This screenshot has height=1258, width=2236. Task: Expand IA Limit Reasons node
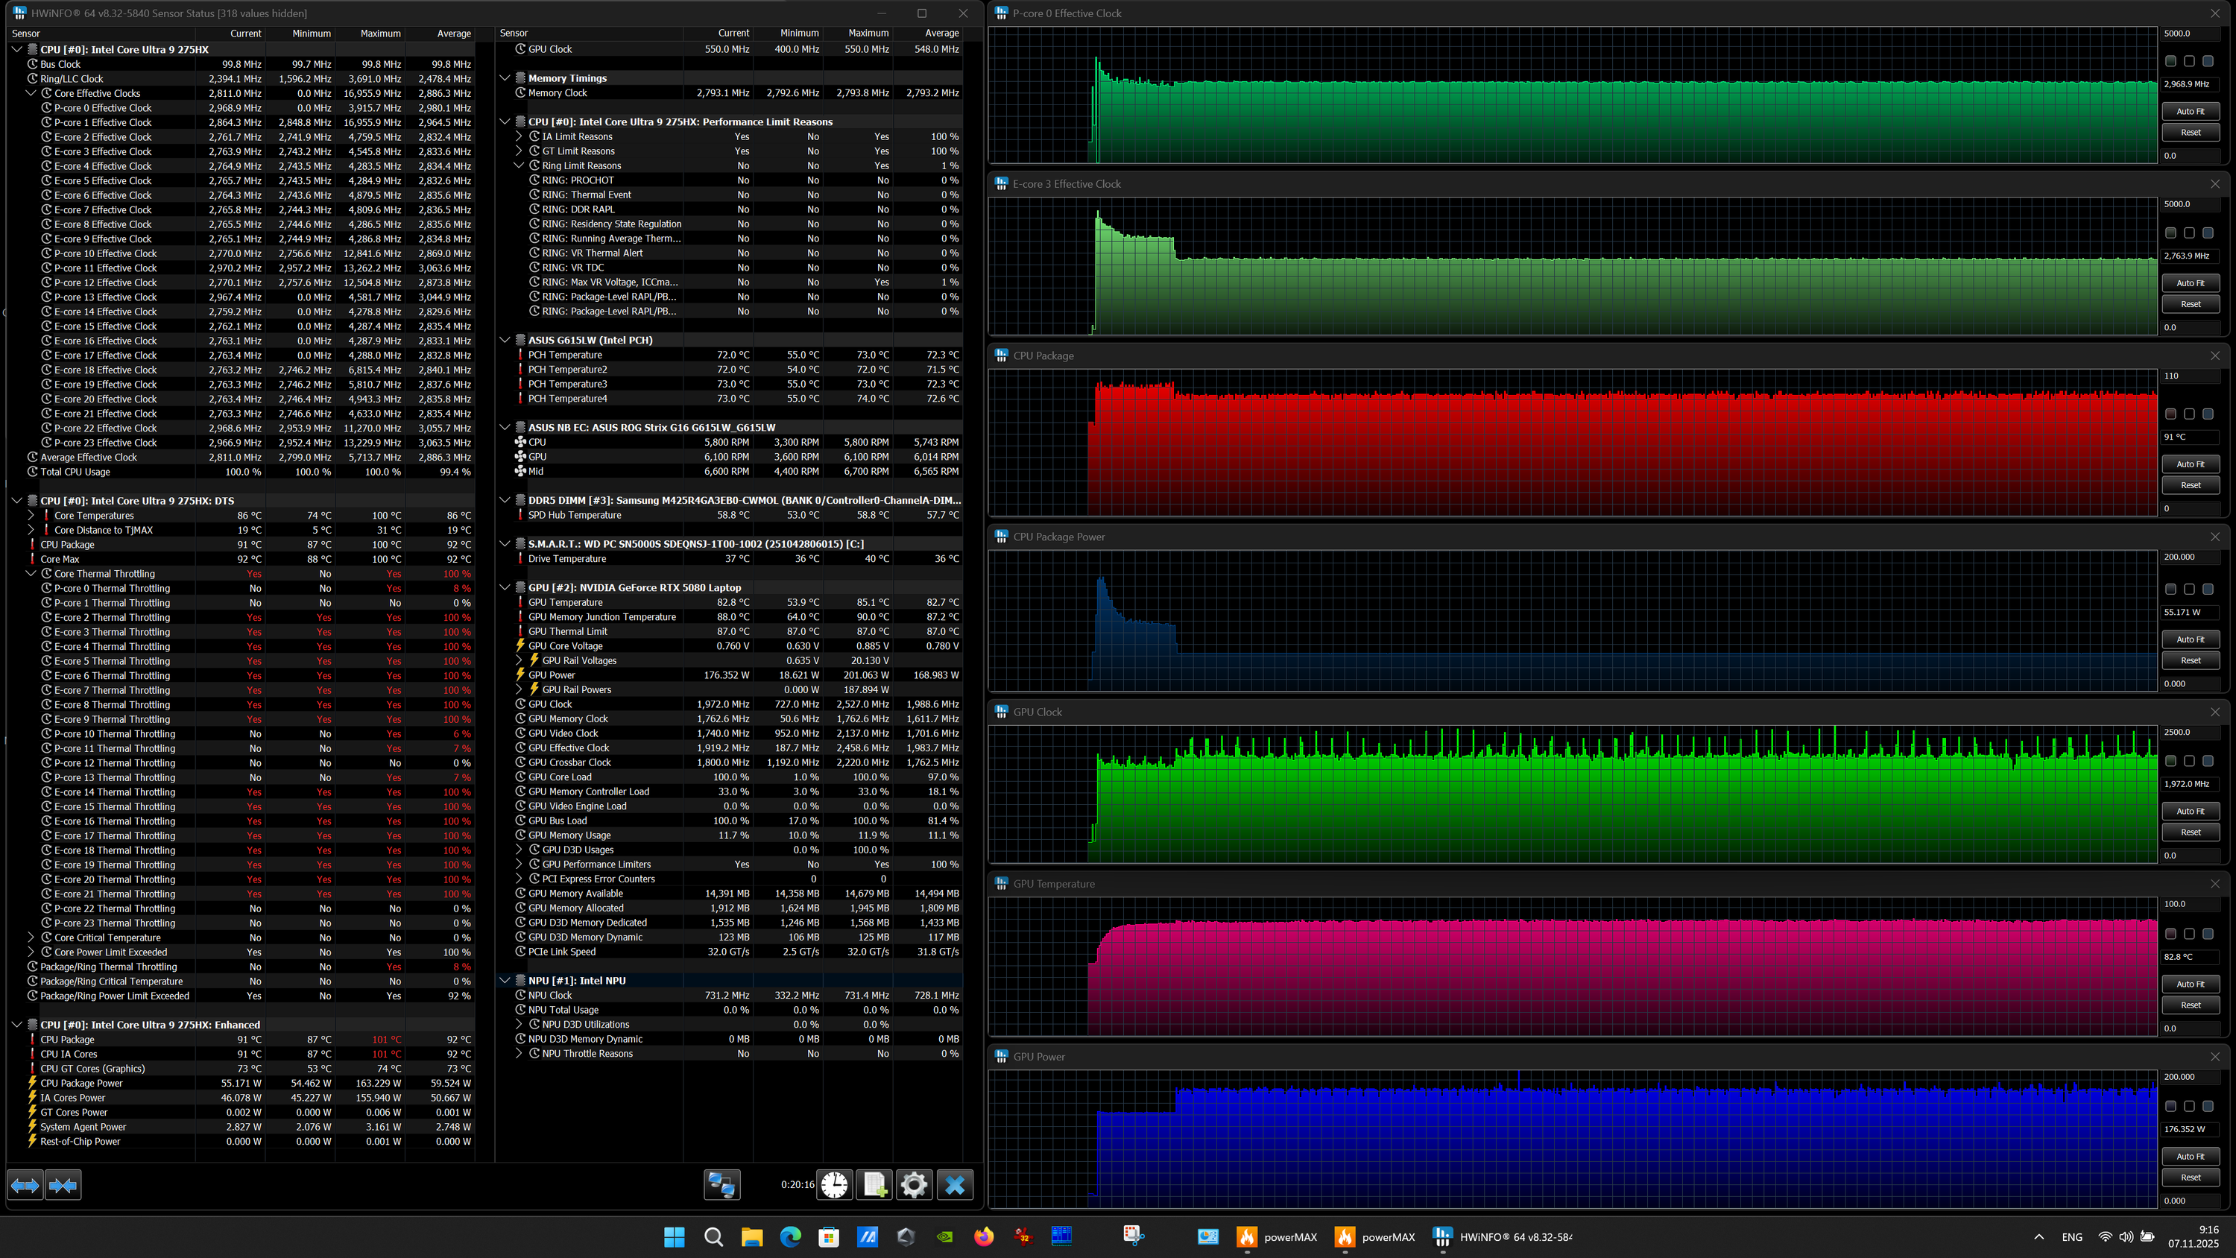click(519, 136)
